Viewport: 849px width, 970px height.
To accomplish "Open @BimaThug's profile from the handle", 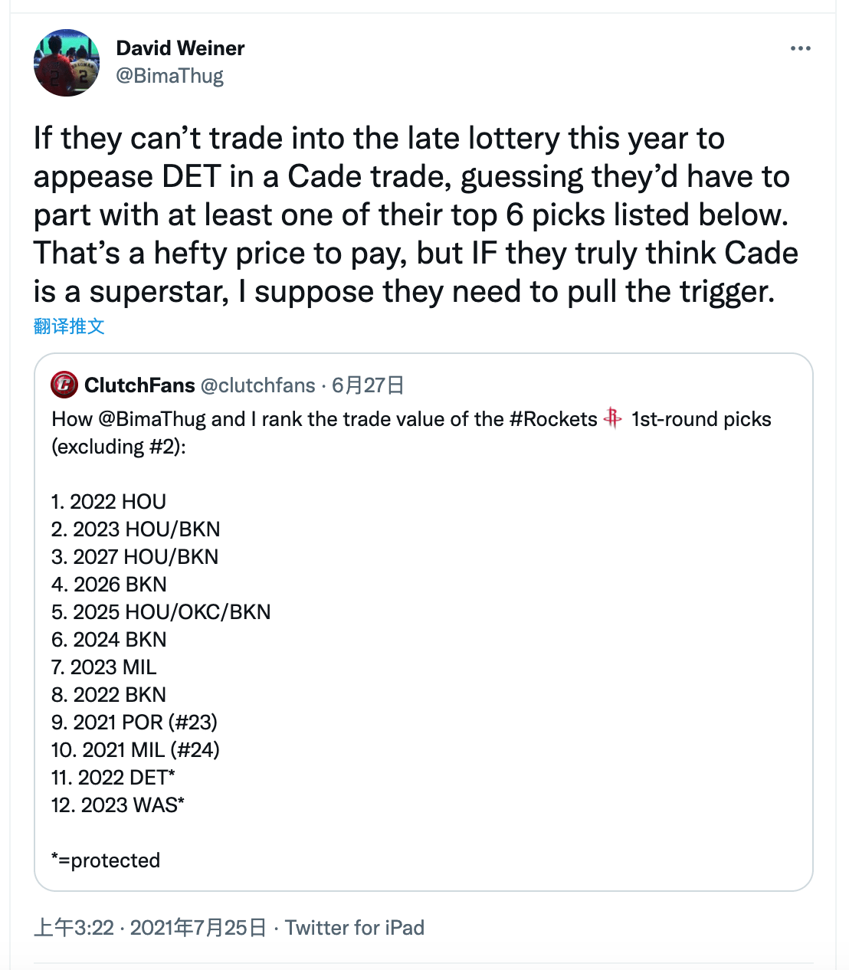I will pos(170,75).
